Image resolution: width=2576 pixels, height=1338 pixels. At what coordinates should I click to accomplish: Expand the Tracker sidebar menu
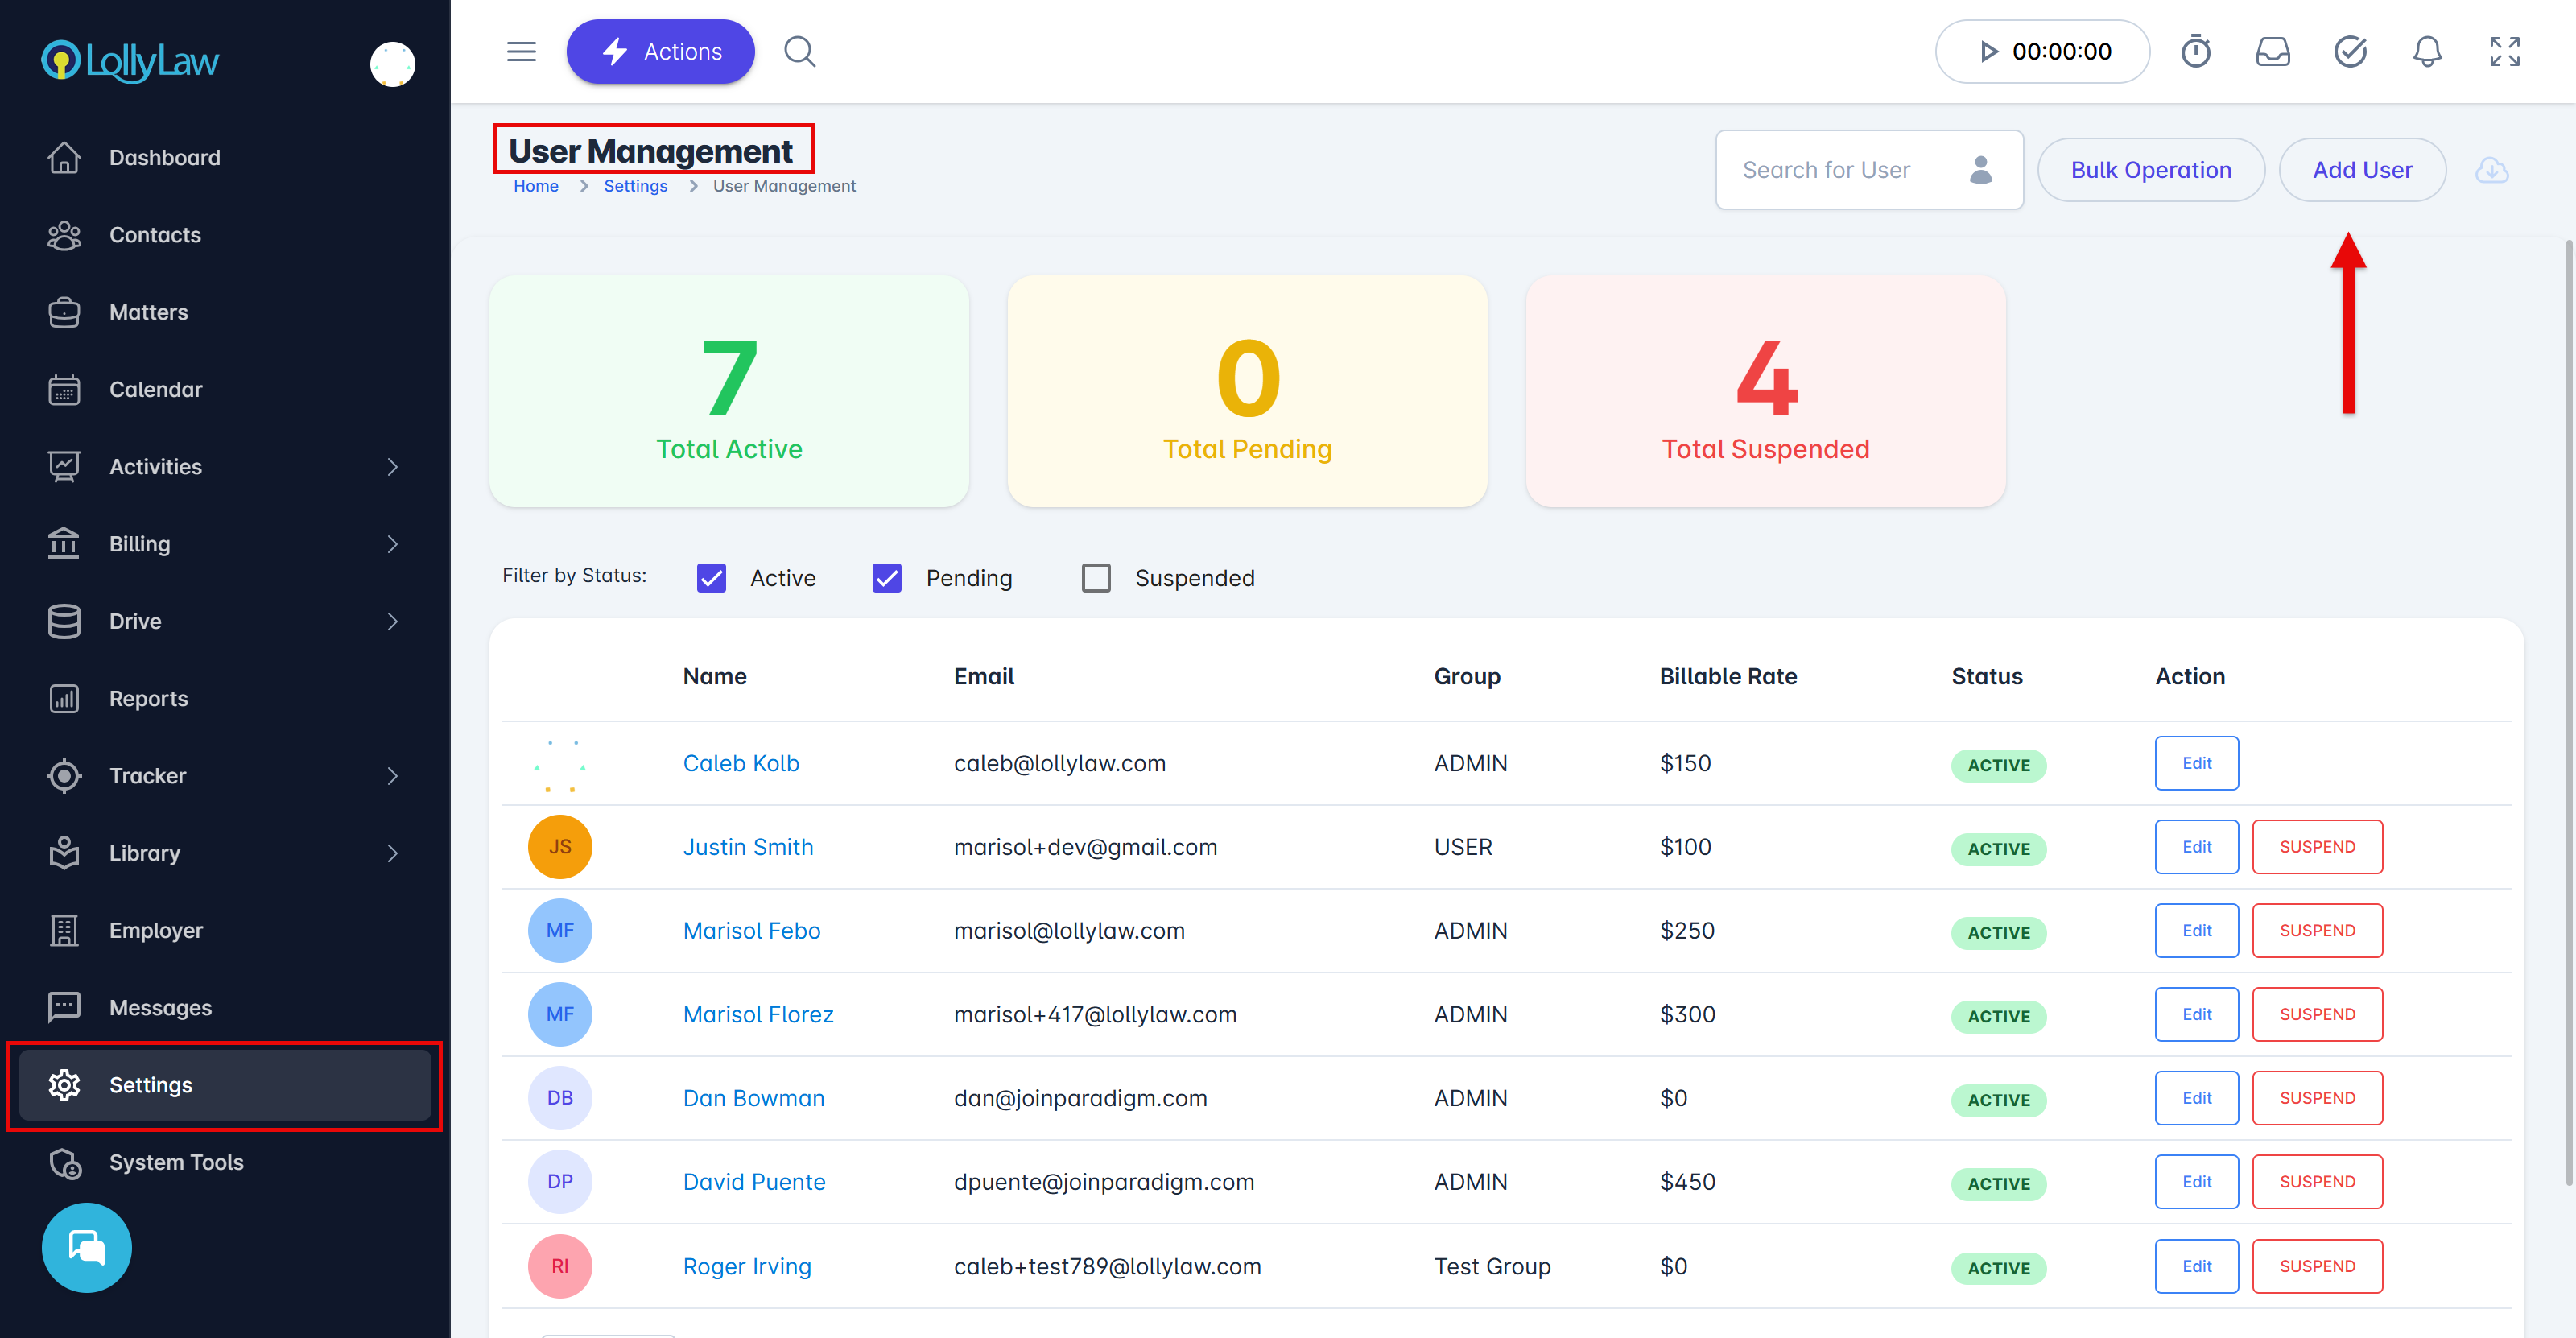(392, 776)
